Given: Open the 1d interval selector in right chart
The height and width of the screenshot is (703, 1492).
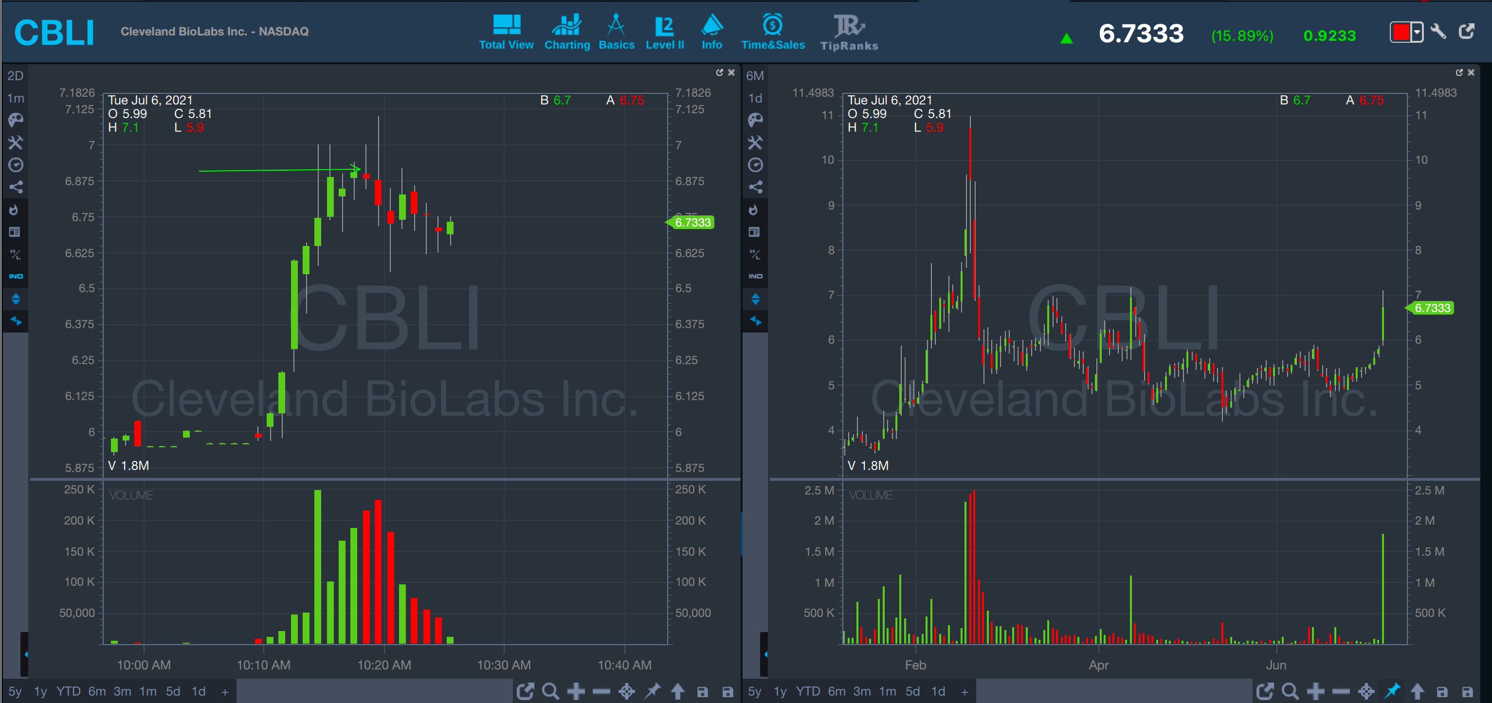Looking at the screenshot, I should coord(755,98).
